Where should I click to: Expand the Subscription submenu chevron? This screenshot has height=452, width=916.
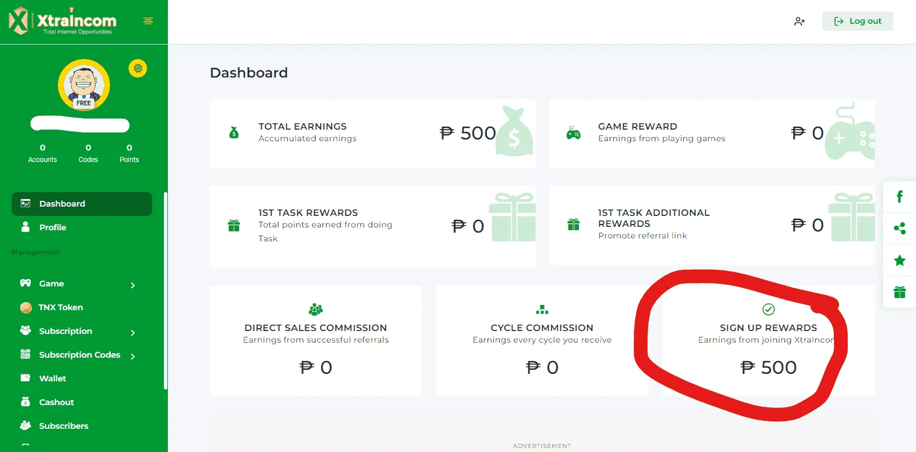133,333
